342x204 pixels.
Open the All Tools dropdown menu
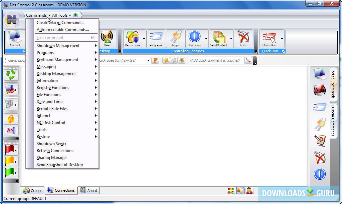61,15
